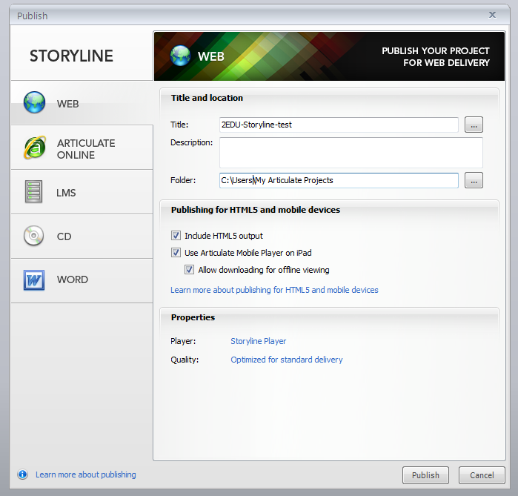Click the Articulate Online logo icon
The height and width of the screenshot is (496, 518).
[x=35, y=148]
